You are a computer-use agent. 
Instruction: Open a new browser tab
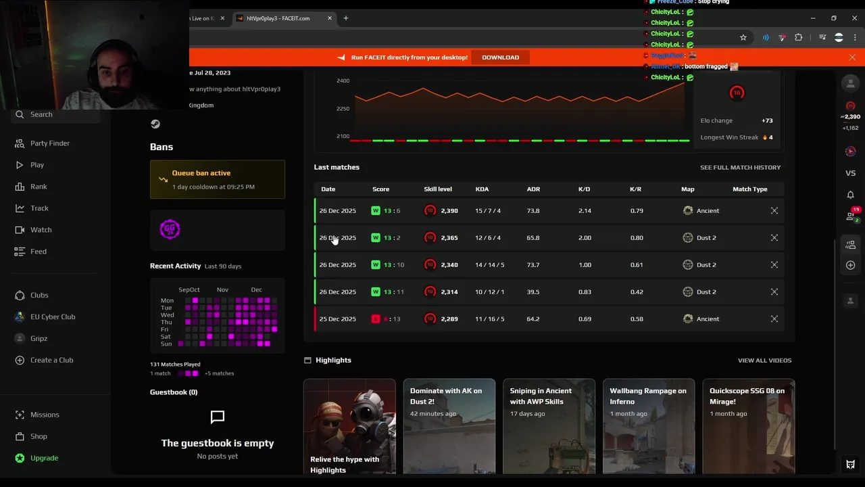coord(346,18)
